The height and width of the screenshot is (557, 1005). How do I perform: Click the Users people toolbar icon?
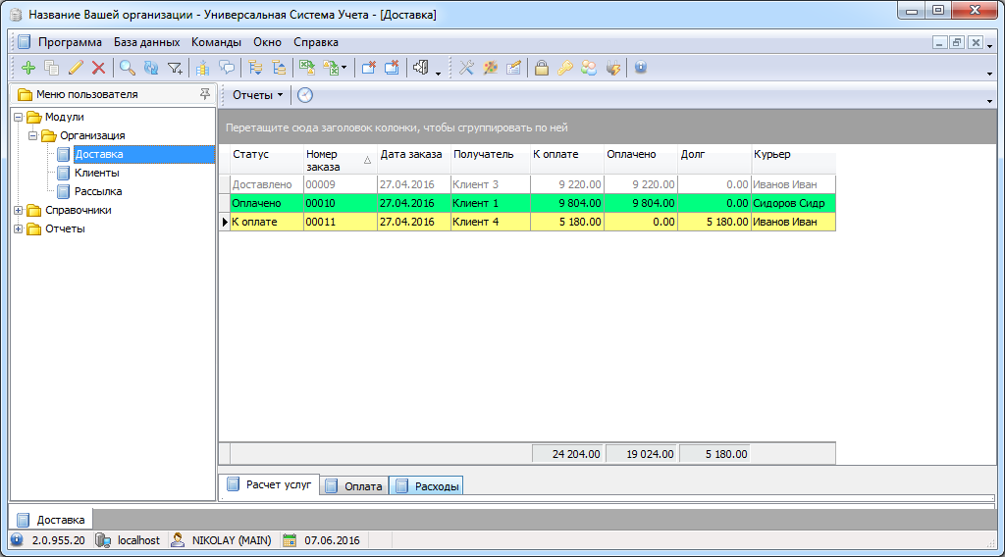pyautogui.click(x=589, y=68)
